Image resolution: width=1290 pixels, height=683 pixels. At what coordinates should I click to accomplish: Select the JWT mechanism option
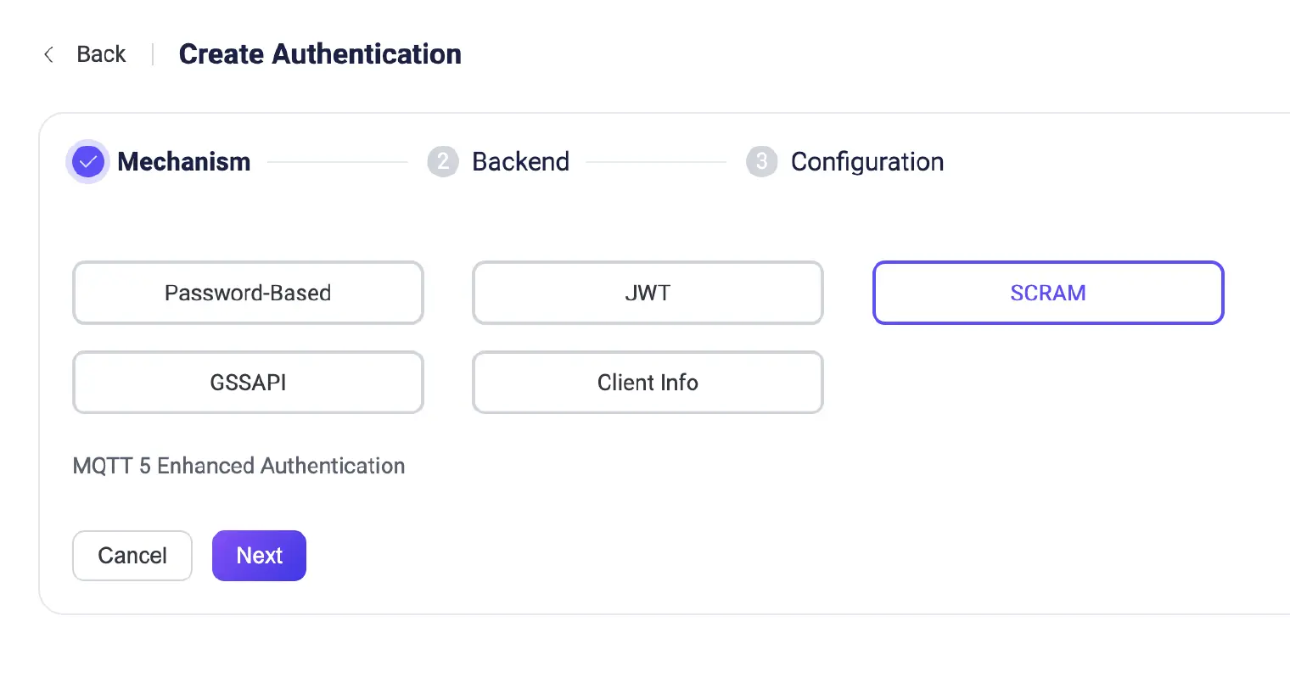pos(648,293)
